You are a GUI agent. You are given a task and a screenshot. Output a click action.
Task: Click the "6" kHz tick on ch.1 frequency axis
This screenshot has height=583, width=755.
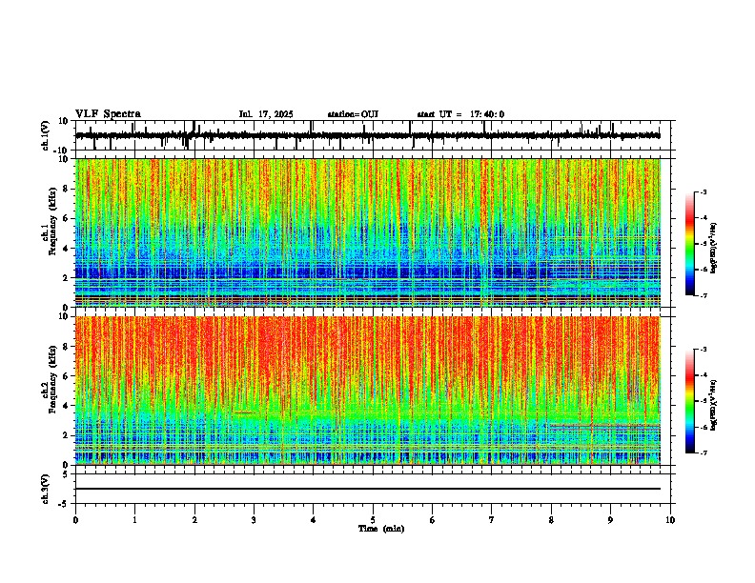[67, 219]
